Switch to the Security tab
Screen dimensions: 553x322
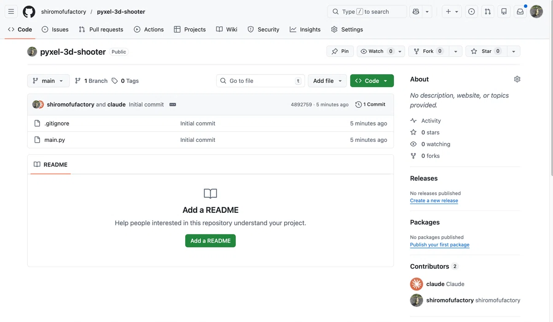[x=264, y=29]
